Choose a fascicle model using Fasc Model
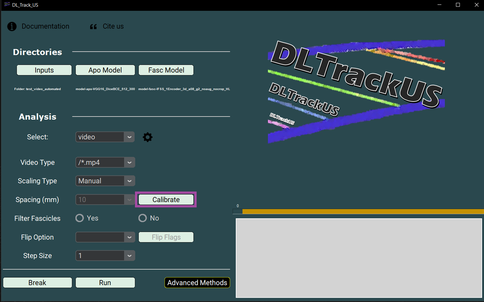The width and height of the screenshot is (484, 302). tap(166, 70)
